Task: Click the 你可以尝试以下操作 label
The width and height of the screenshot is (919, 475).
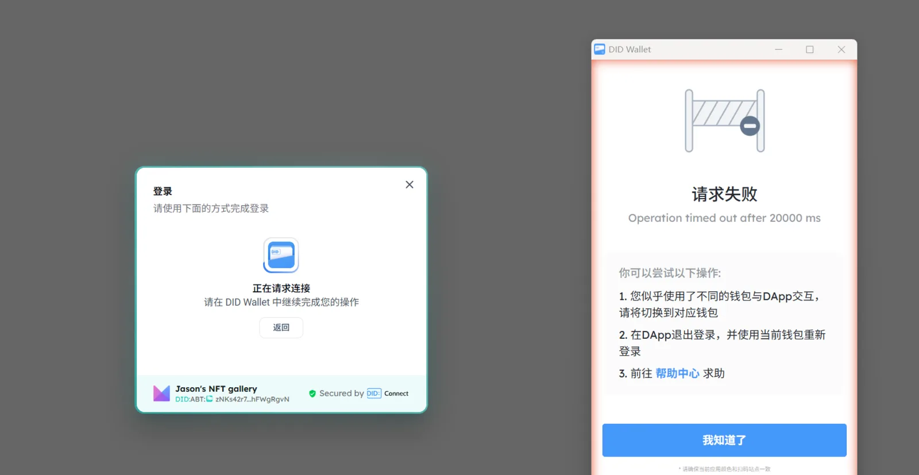Action: point(670,273)
